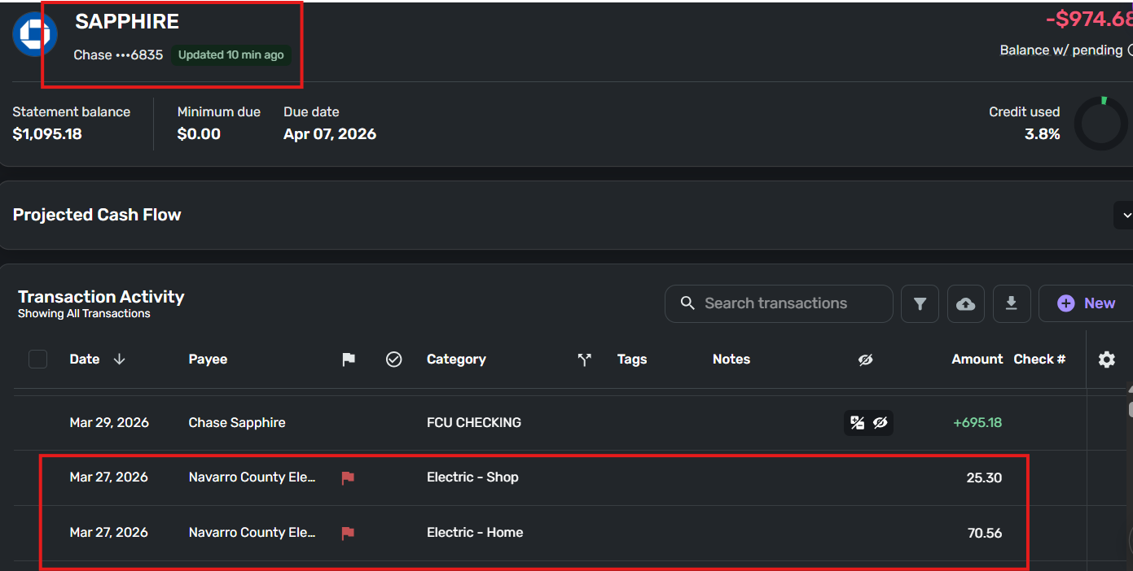The image size is (1133, 571).
Task: Click the Search transactions field
Action: tap(779, 303)
